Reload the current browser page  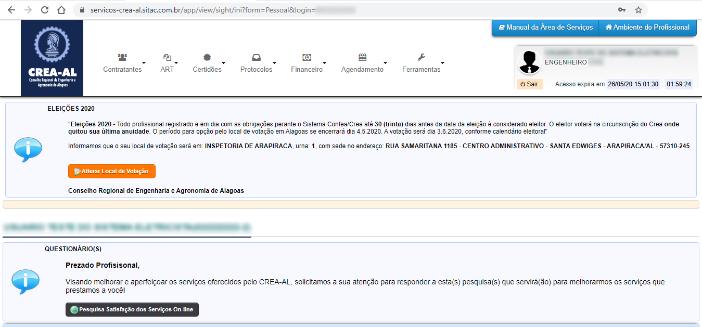(45, 10)
